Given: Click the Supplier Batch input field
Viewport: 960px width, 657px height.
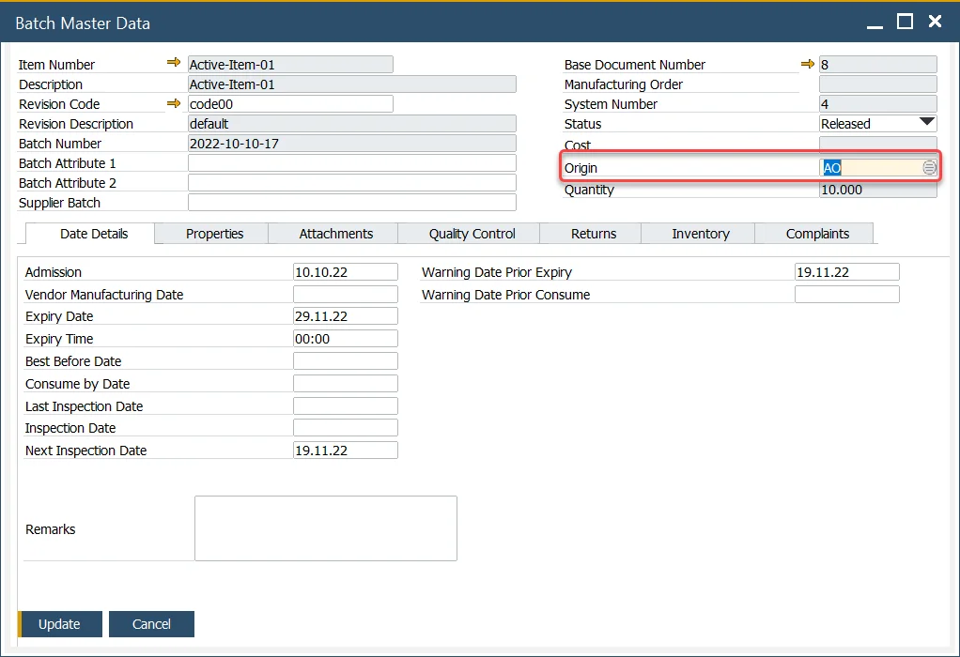Looking at the screenshot, I should coord(351,202).
